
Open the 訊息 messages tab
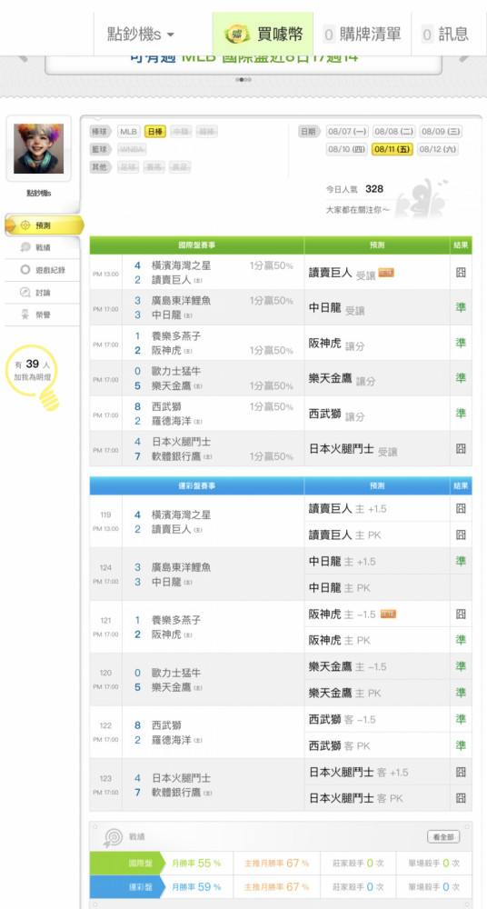pos(444,35)
